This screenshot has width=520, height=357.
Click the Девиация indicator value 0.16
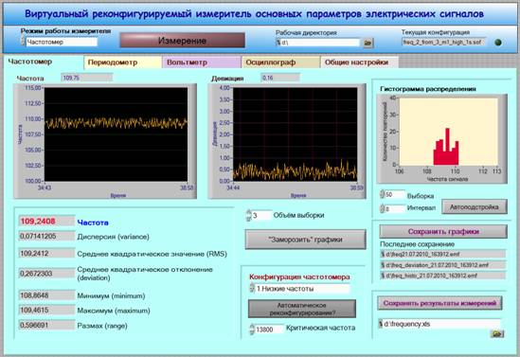coord(280,78)
